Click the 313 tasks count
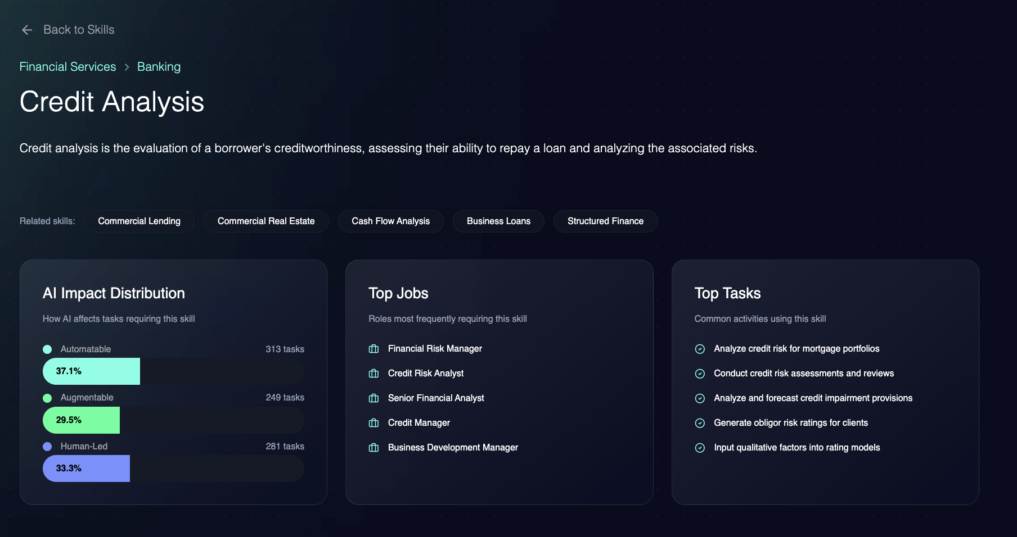This screenshot has height=537, width=1017. tap(285, 349)
